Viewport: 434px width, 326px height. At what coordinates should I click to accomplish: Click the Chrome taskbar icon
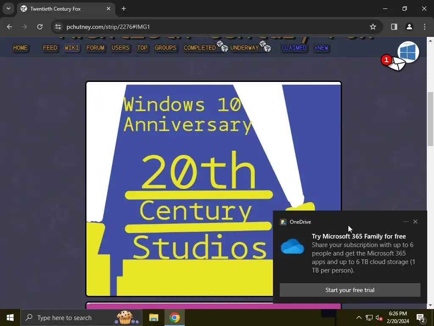pos(174,318)
